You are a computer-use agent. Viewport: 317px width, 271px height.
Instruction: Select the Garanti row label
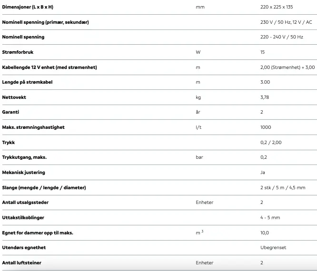(x=10, y=112)
